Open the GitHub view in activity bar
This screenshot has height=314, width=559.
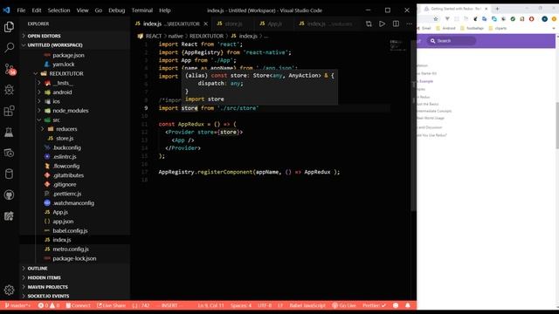coord(9,195)
